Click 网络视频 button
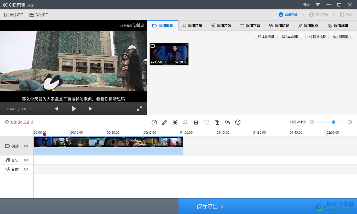 (x=317, y=37)
